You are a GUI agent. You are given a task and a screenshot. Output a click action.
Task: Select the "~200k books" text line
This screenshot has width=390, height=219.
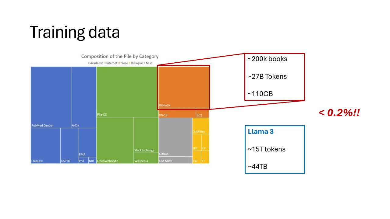pyautogui.click(x=267, y=59)
